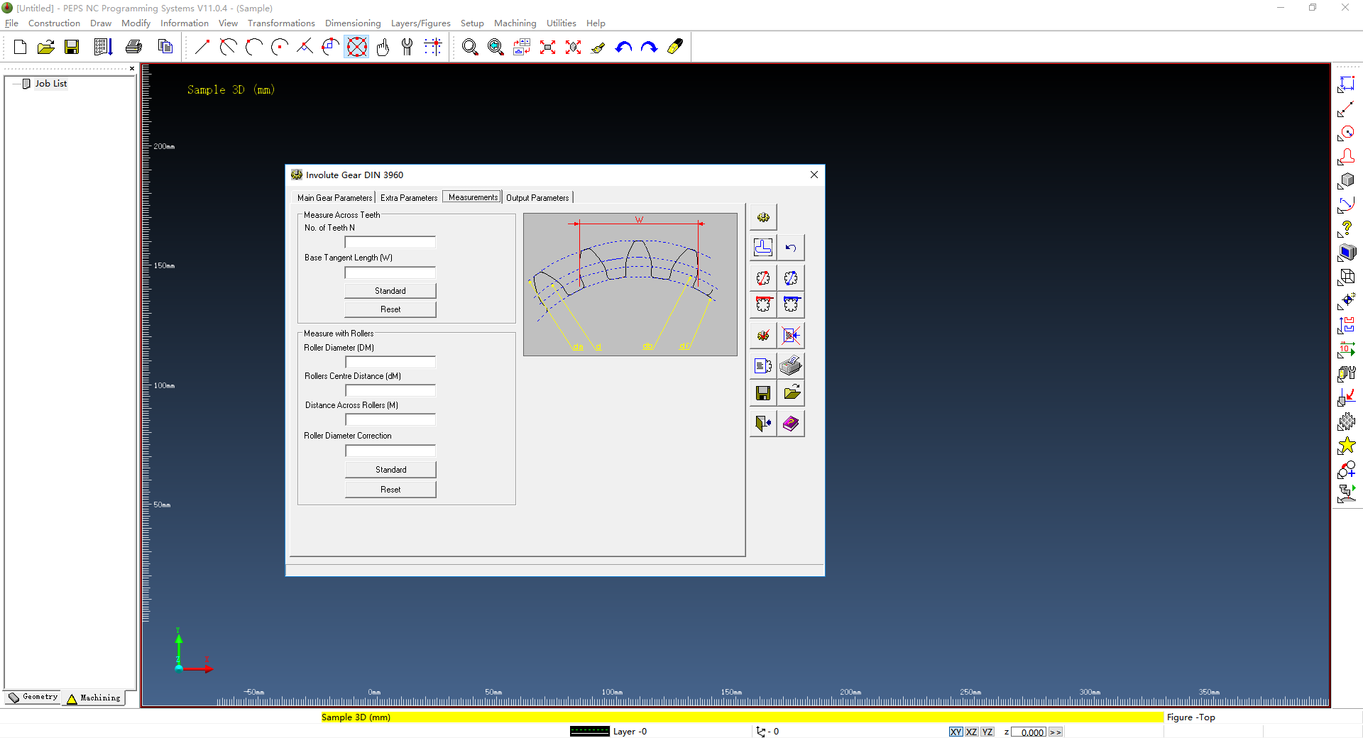1363x738 pixels.
Task: Select Job List tree item
Action: pyautogui.click(x=50, y=84)
